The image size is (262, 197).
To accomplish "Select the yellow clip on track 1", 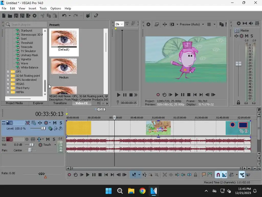I will 79,128.
